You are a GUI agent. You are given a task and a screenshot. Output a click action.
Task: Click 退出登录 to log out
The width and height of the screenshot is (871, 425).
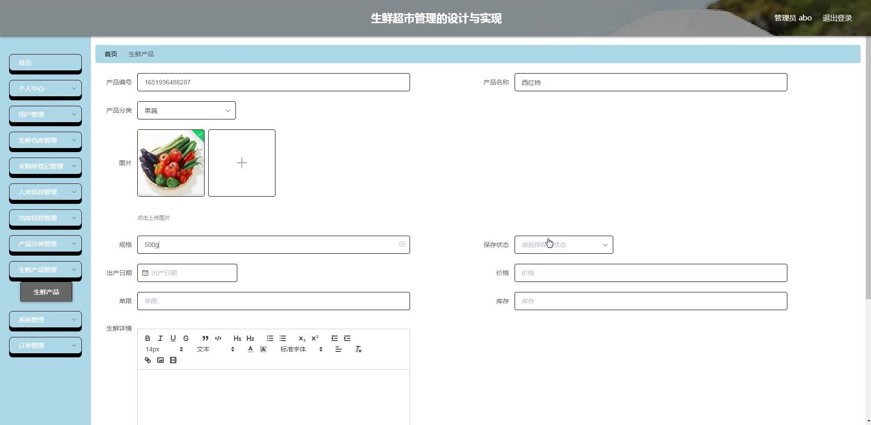click(837, 18)
